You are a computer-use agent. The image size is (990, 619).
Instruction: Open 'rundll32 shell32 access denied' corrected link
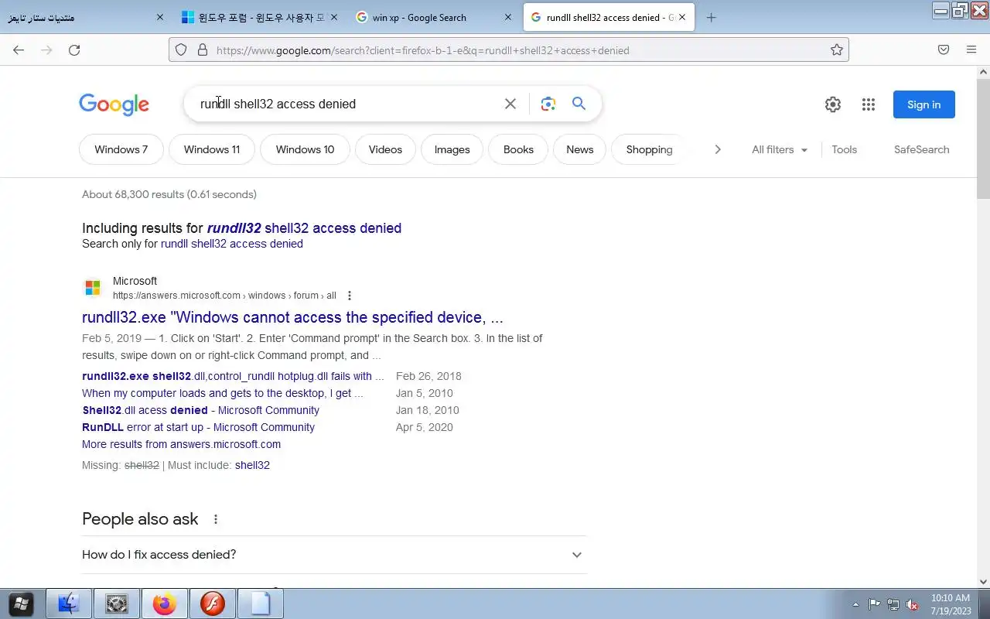[x=304, y=228]
